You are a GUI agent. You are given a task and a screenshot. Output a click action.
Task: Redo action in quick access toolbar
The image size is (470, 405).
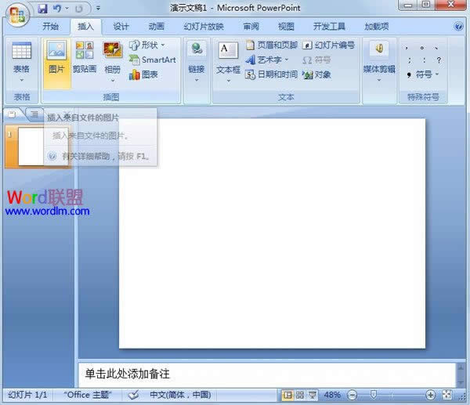tap(79, 9)
